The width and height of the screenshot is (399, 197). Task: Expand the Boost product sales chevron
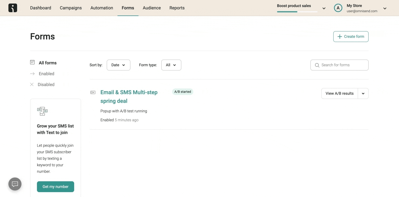[x=324, y=8]
